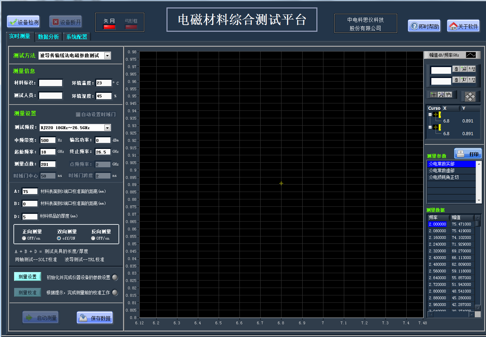Image resolution: width=486 pixels, height=337 pixels.
Task: Select the graph cursor crosshair tool
Action: tap(434, 95)
